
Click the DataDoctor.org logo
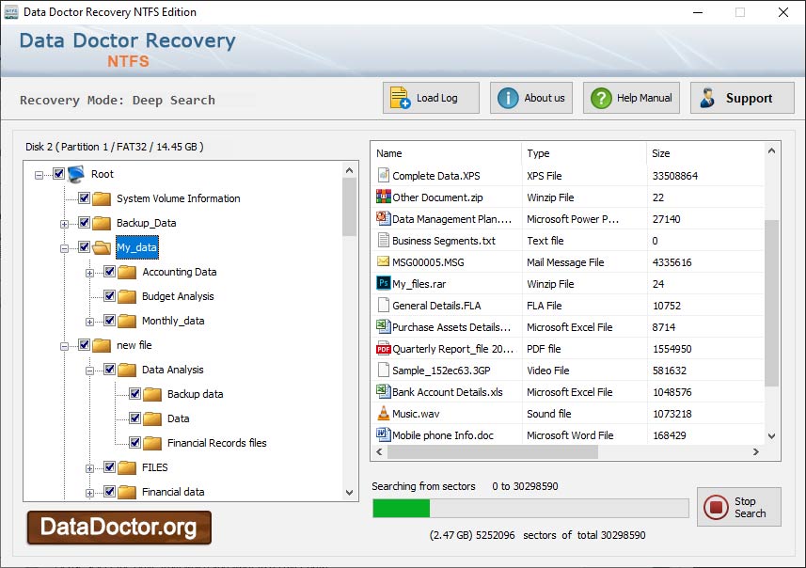118,528
